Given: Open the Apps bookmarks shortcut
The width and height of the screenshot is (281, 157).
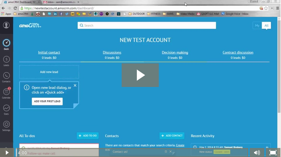Looking at the screenshot, I should pos(6,14).
